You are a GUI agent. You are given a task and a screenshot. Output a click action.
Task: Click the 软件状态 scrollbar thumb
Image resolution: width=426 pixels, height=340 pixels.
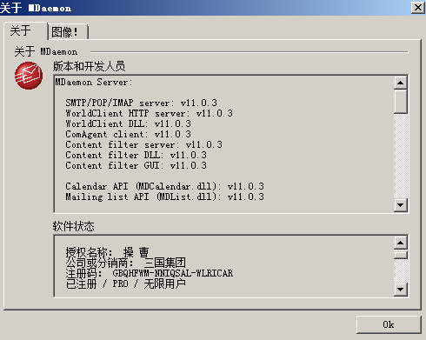coord(401,255)
